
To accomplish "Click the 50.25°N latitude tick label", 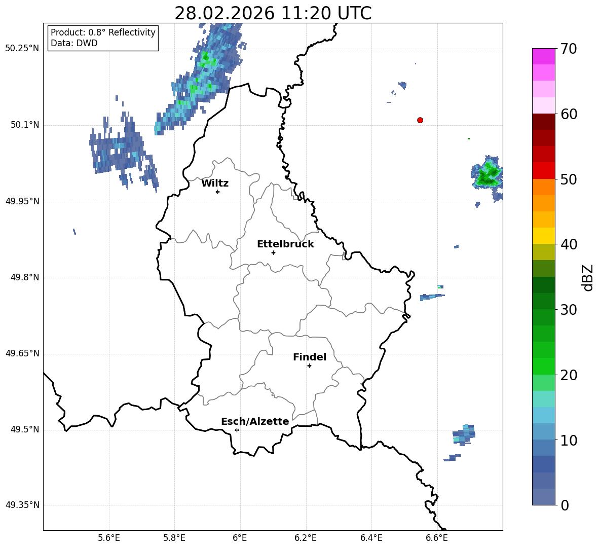I will [22, 49].
